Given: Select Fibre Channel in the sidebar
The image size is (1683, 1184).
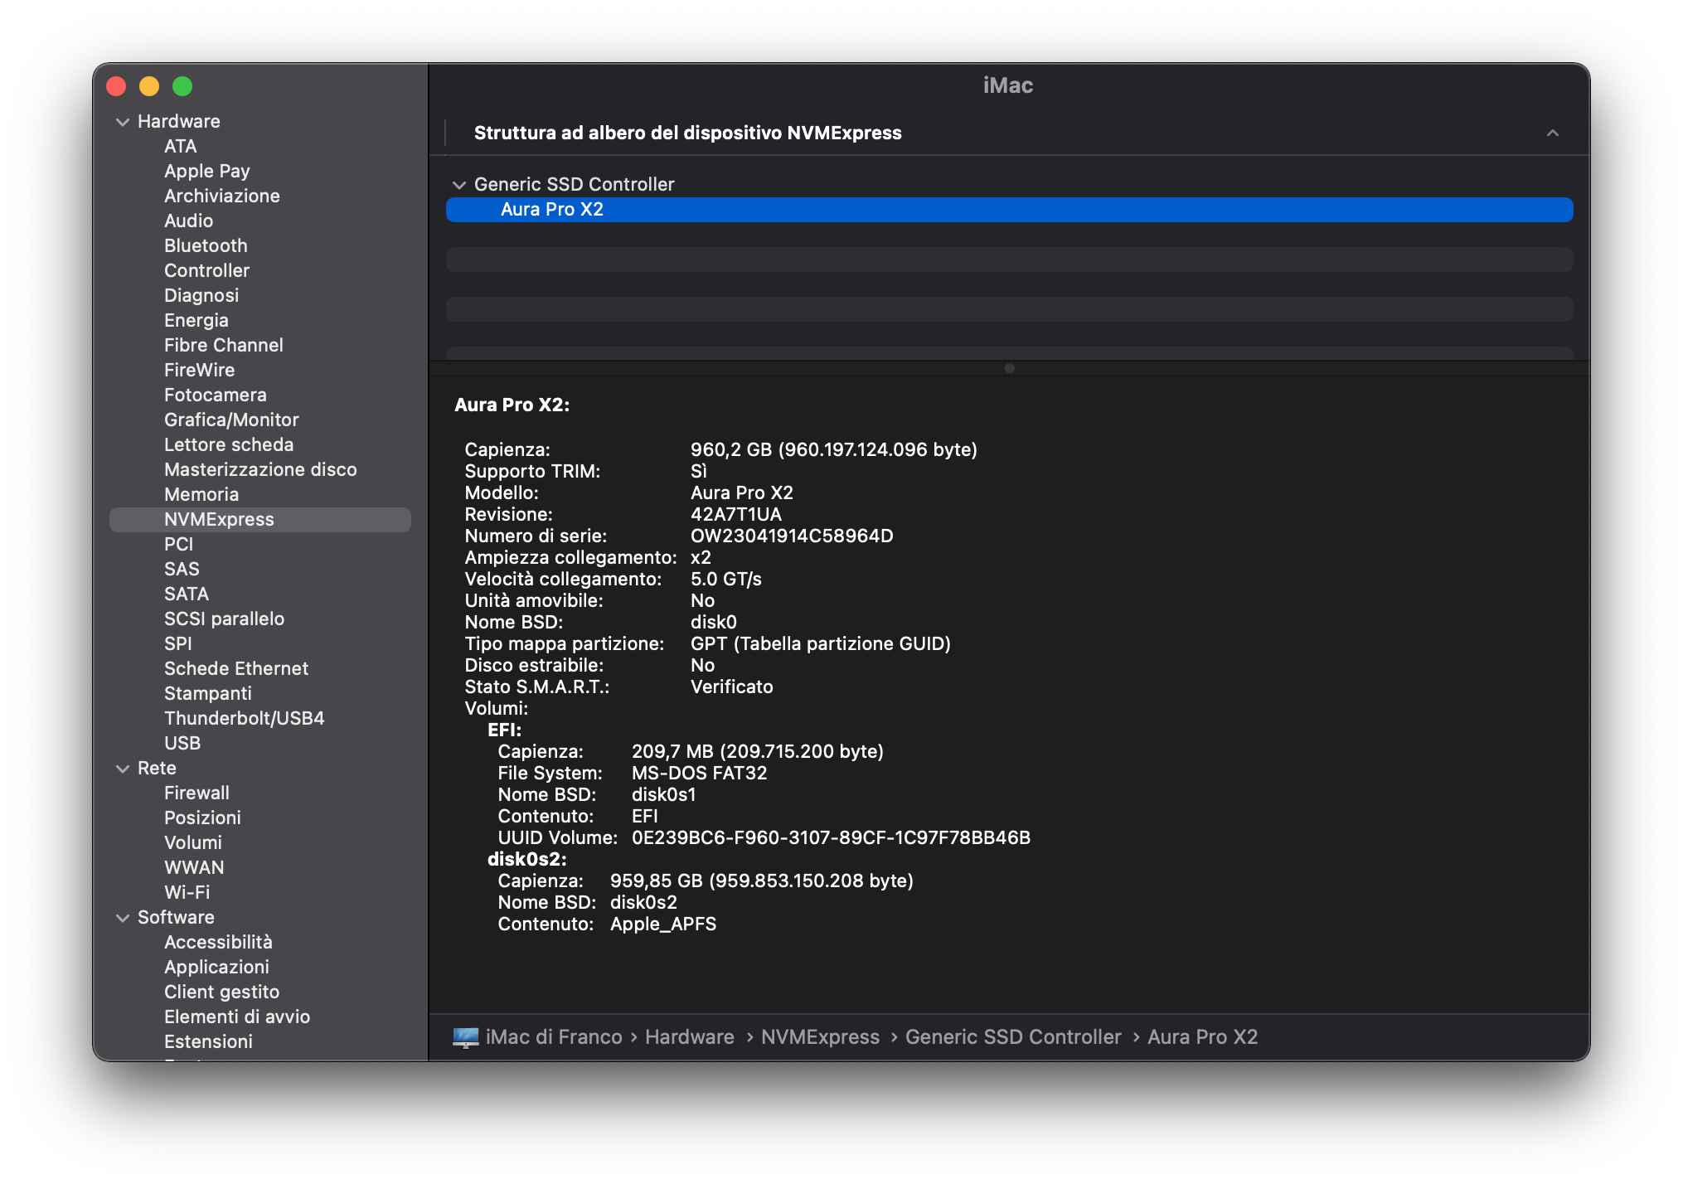Looking at the screenshot, I should 224,345.
